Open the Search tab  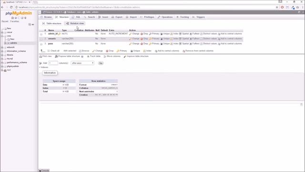(89, 17)
